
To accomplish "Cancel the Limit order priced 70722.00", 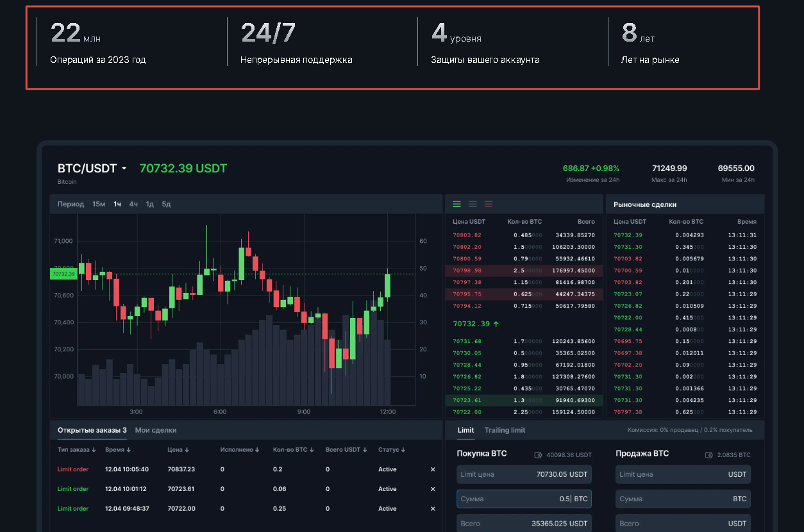I will pyautogui.click(x=432, y=509).
